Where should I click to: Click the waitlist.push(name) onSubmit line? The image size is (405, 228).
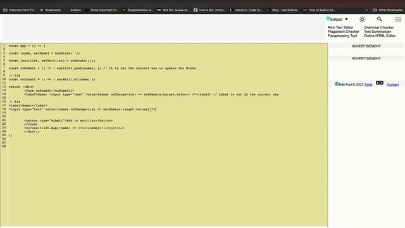(x=102, y=68)
